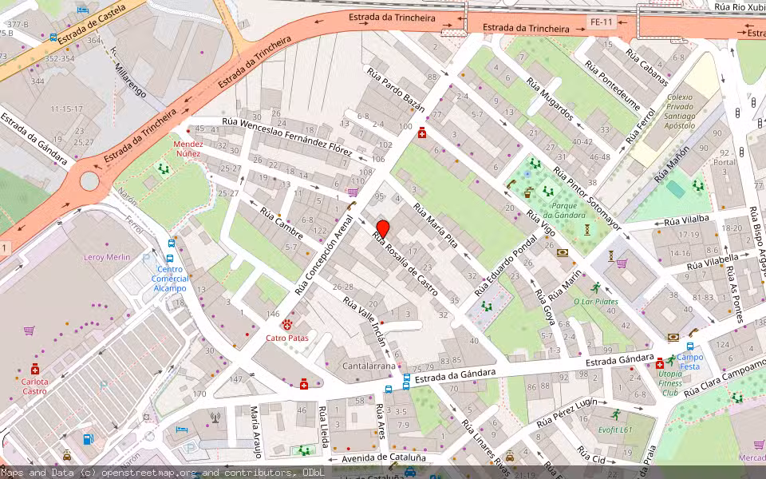Select the playground icon in Mendez Núñez park
This screenshot has height=479, width=766.
(x=163, y=169)
